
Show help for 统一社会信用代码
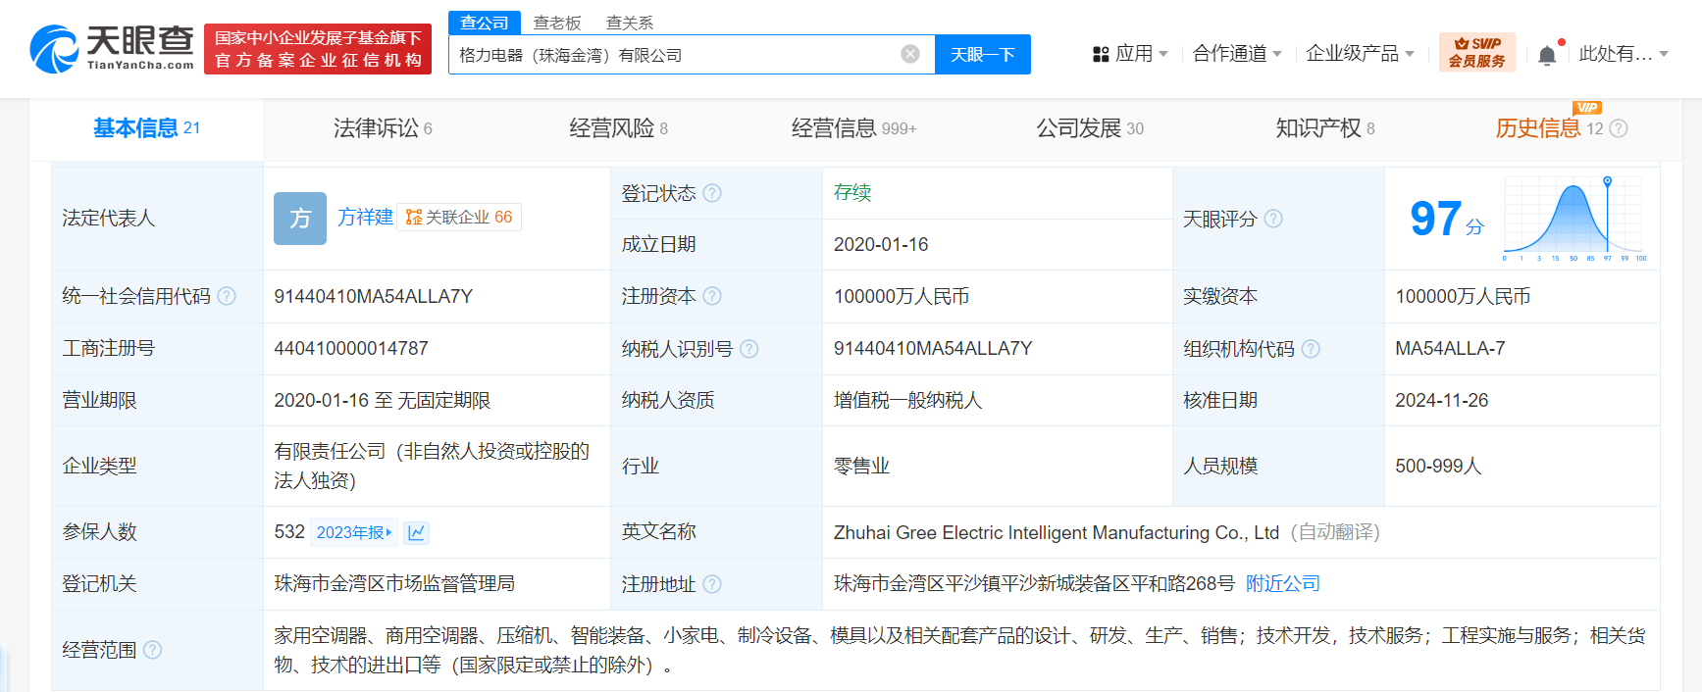point(227,296)
